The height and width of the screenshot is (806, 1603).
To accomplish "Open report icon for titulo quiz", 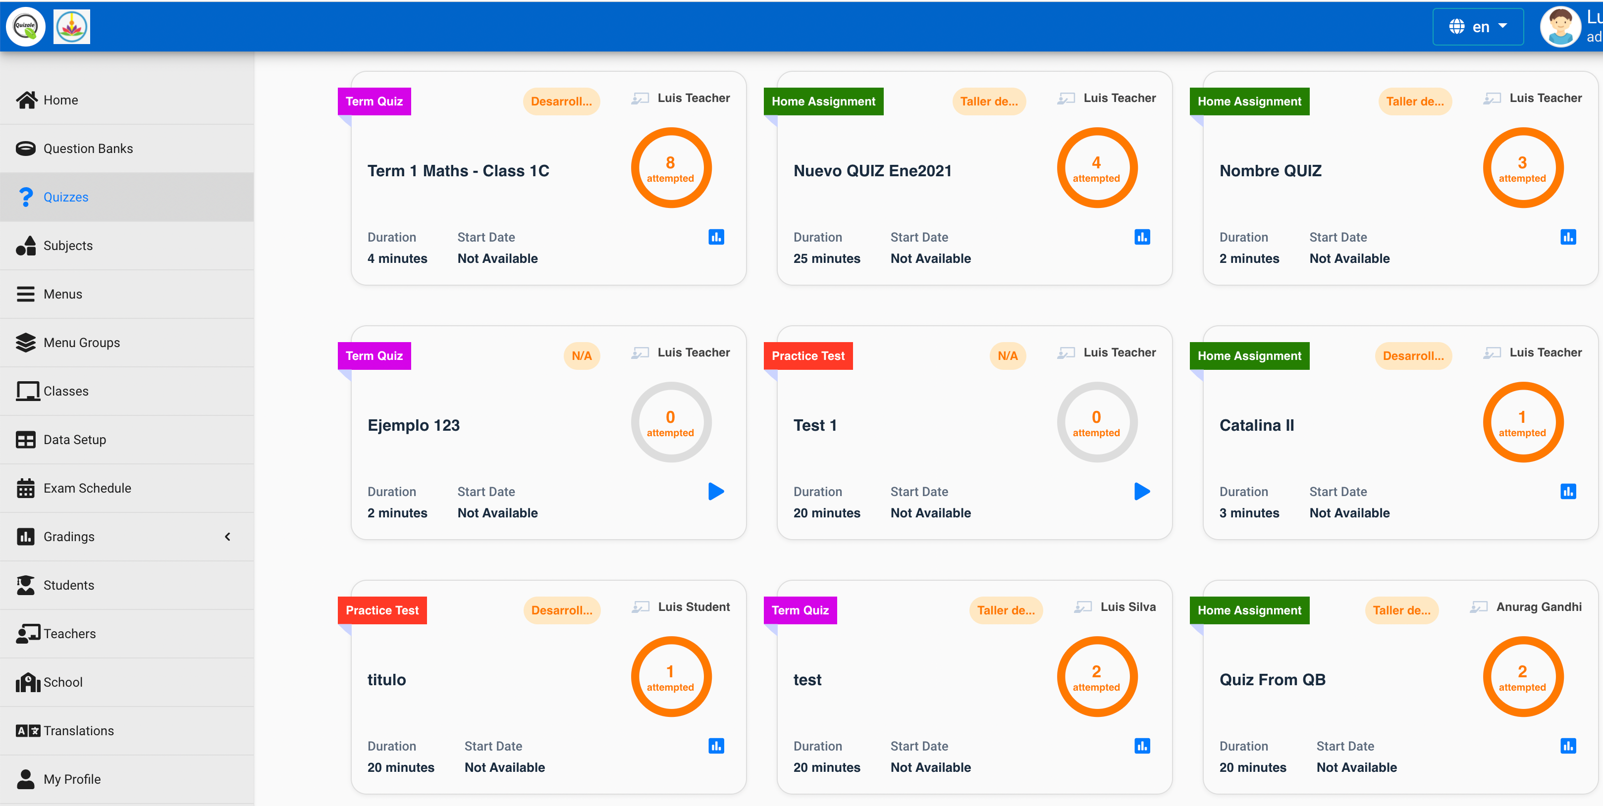I will click(716, 746).
